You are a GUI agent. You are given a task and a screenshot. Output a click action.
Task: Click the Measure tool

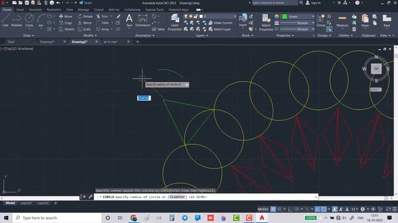tap(342, 20)
